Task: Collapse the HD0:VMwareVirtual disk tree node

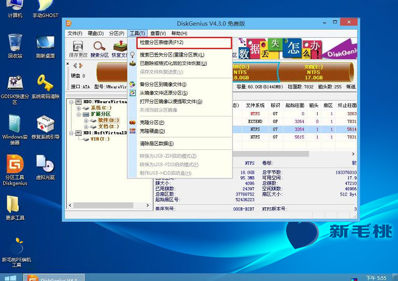Action: (72, 102)
